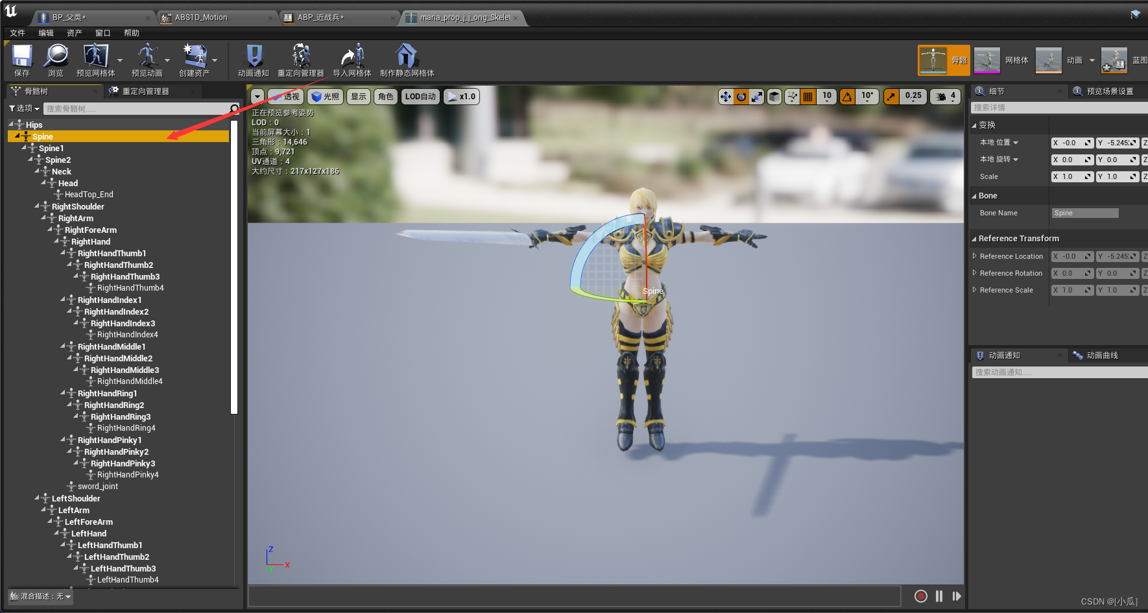Click the Preview Animation (预览动画) icon

(147, 60)
